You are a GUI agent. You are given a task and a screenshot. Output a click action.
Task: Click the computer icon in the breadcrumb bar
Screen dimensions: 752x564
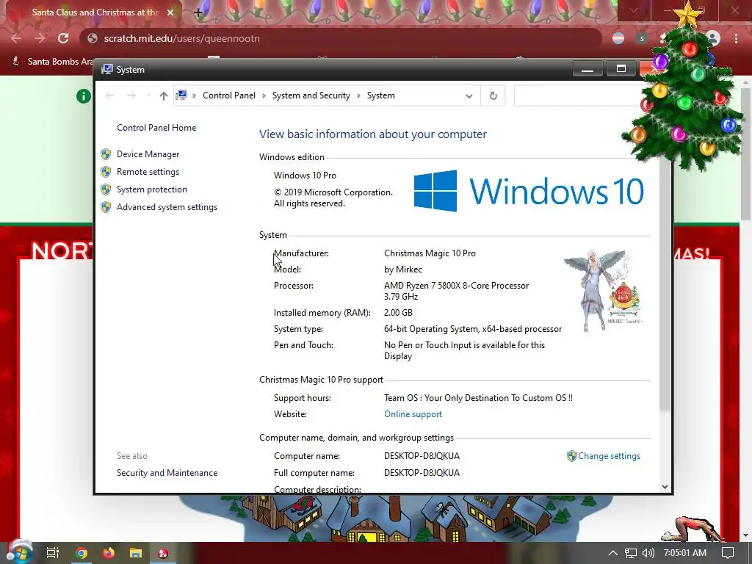click(181, 95)
